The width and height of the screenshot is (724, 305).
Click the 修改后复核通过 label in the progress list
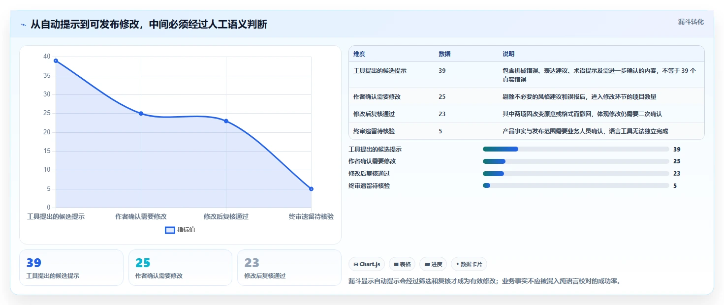[x=369, y=174]
